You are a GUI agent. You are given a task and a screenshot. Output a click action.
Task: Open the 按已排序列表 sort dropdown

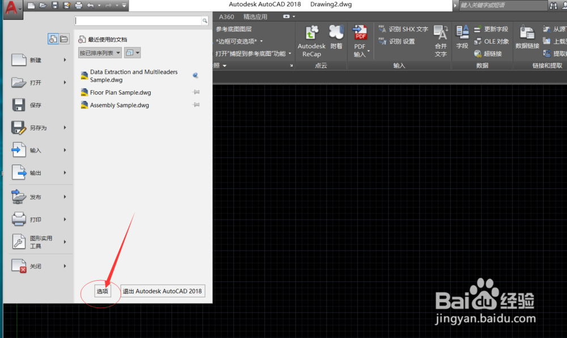pyautogui.click(x=100, y=53)
